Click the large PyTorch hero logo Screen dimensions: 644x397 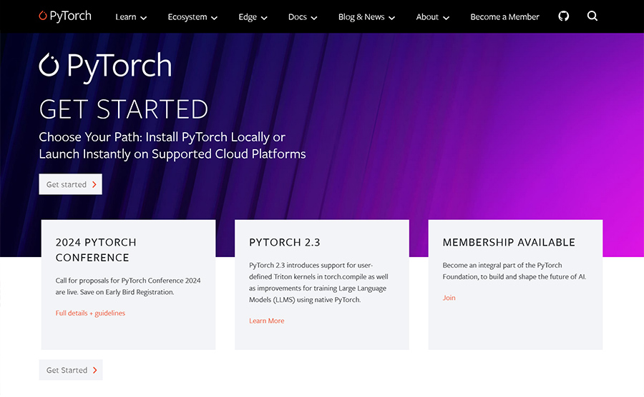pyautogui.click(x=105, y=65)
